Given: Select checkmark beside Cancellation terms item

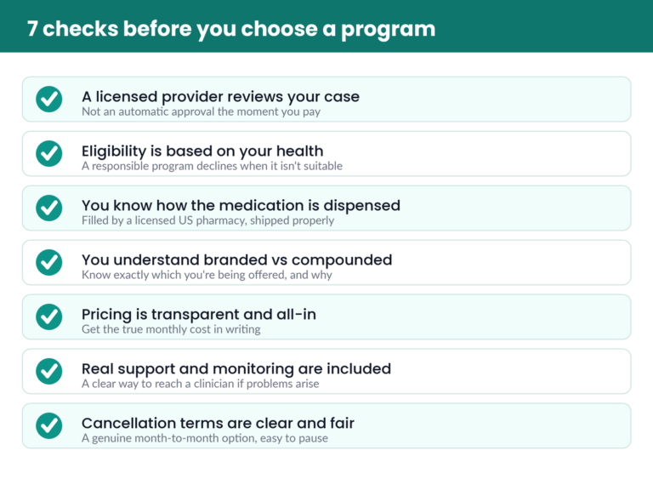Looking at the screenshot, I should [x=49, y=425].
